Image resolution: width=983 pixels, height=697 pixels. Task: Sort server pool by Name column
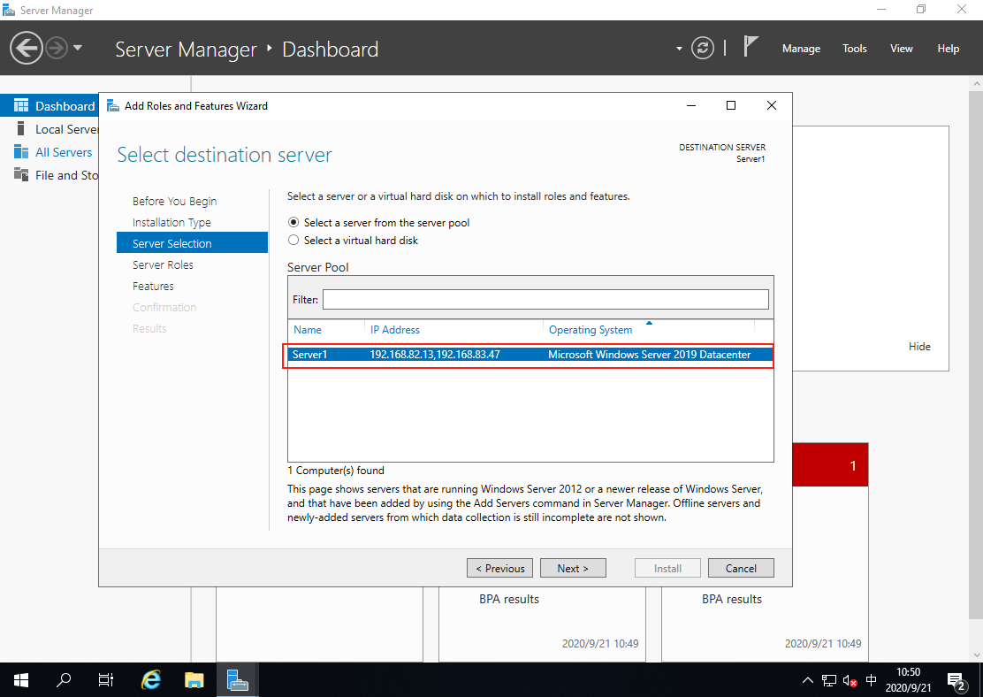308,329
